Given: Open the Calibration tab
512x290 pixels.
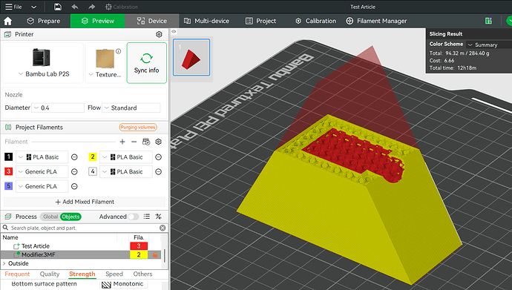Looking at the screenshot, I should [315, 21].
